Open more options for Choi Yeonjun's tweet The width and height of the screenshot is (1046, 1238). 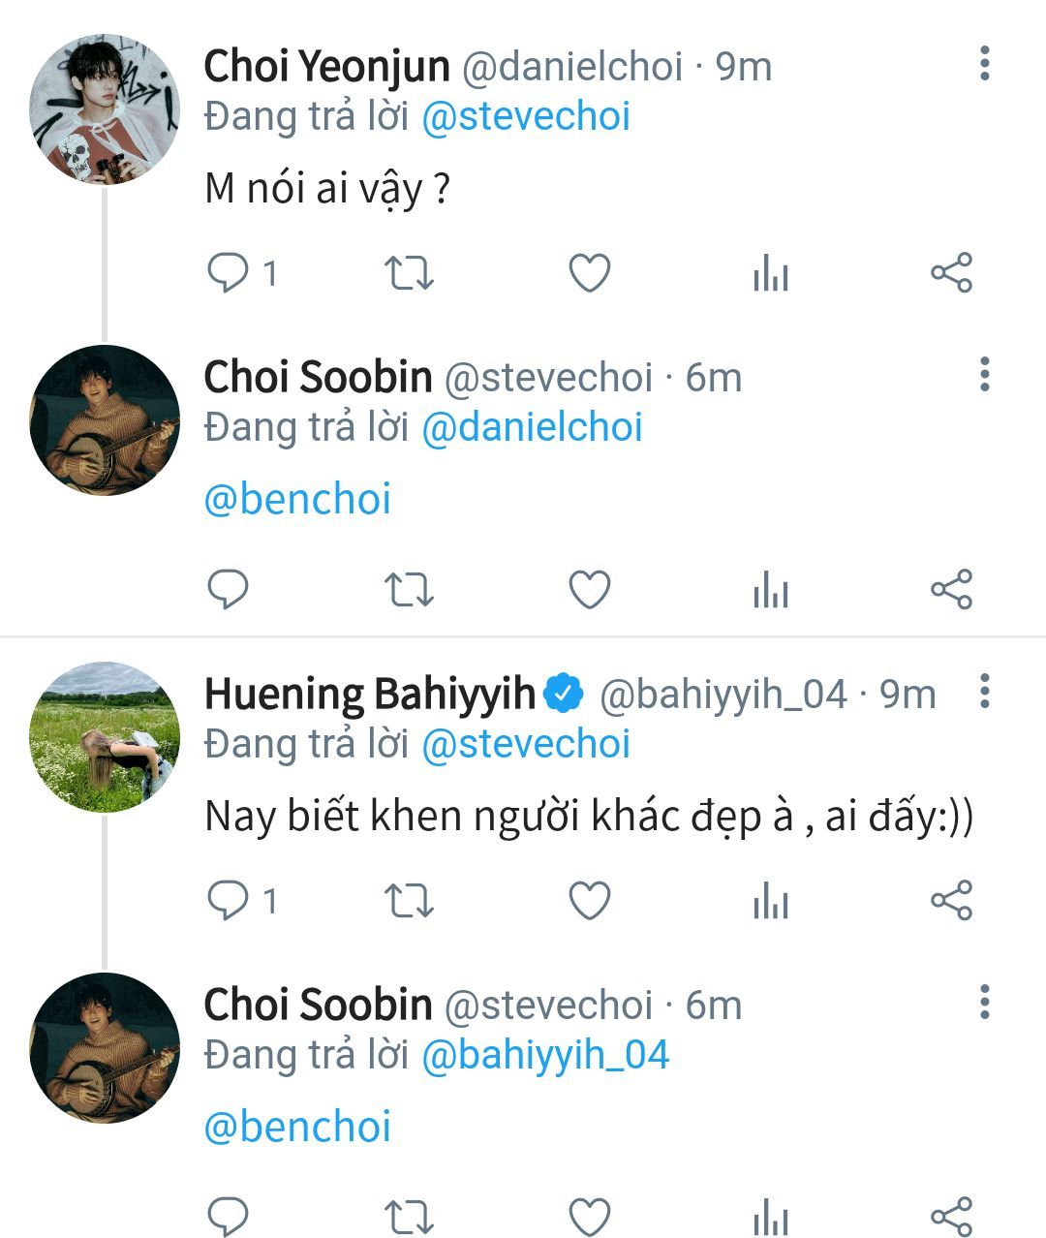[984, 64]
